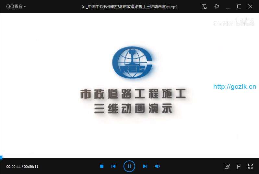Click the progress bar handle

pyautogui.click(x=1, y=158)
